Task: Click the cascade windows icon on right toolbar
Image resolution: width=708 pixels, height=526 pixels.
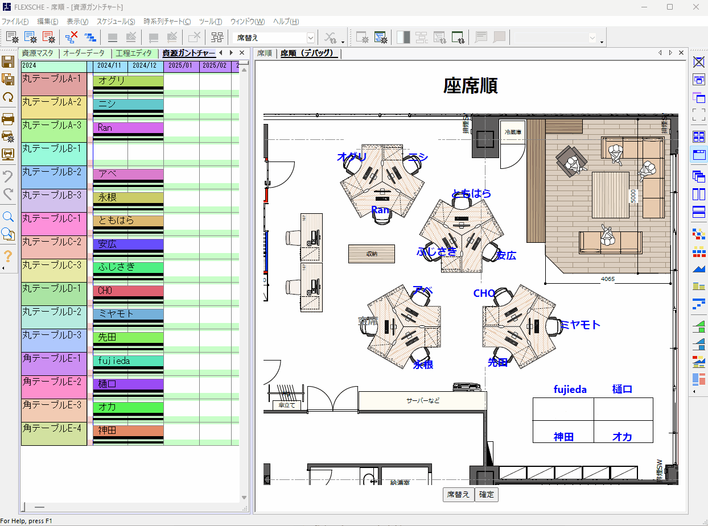Action: coord(699,176)
